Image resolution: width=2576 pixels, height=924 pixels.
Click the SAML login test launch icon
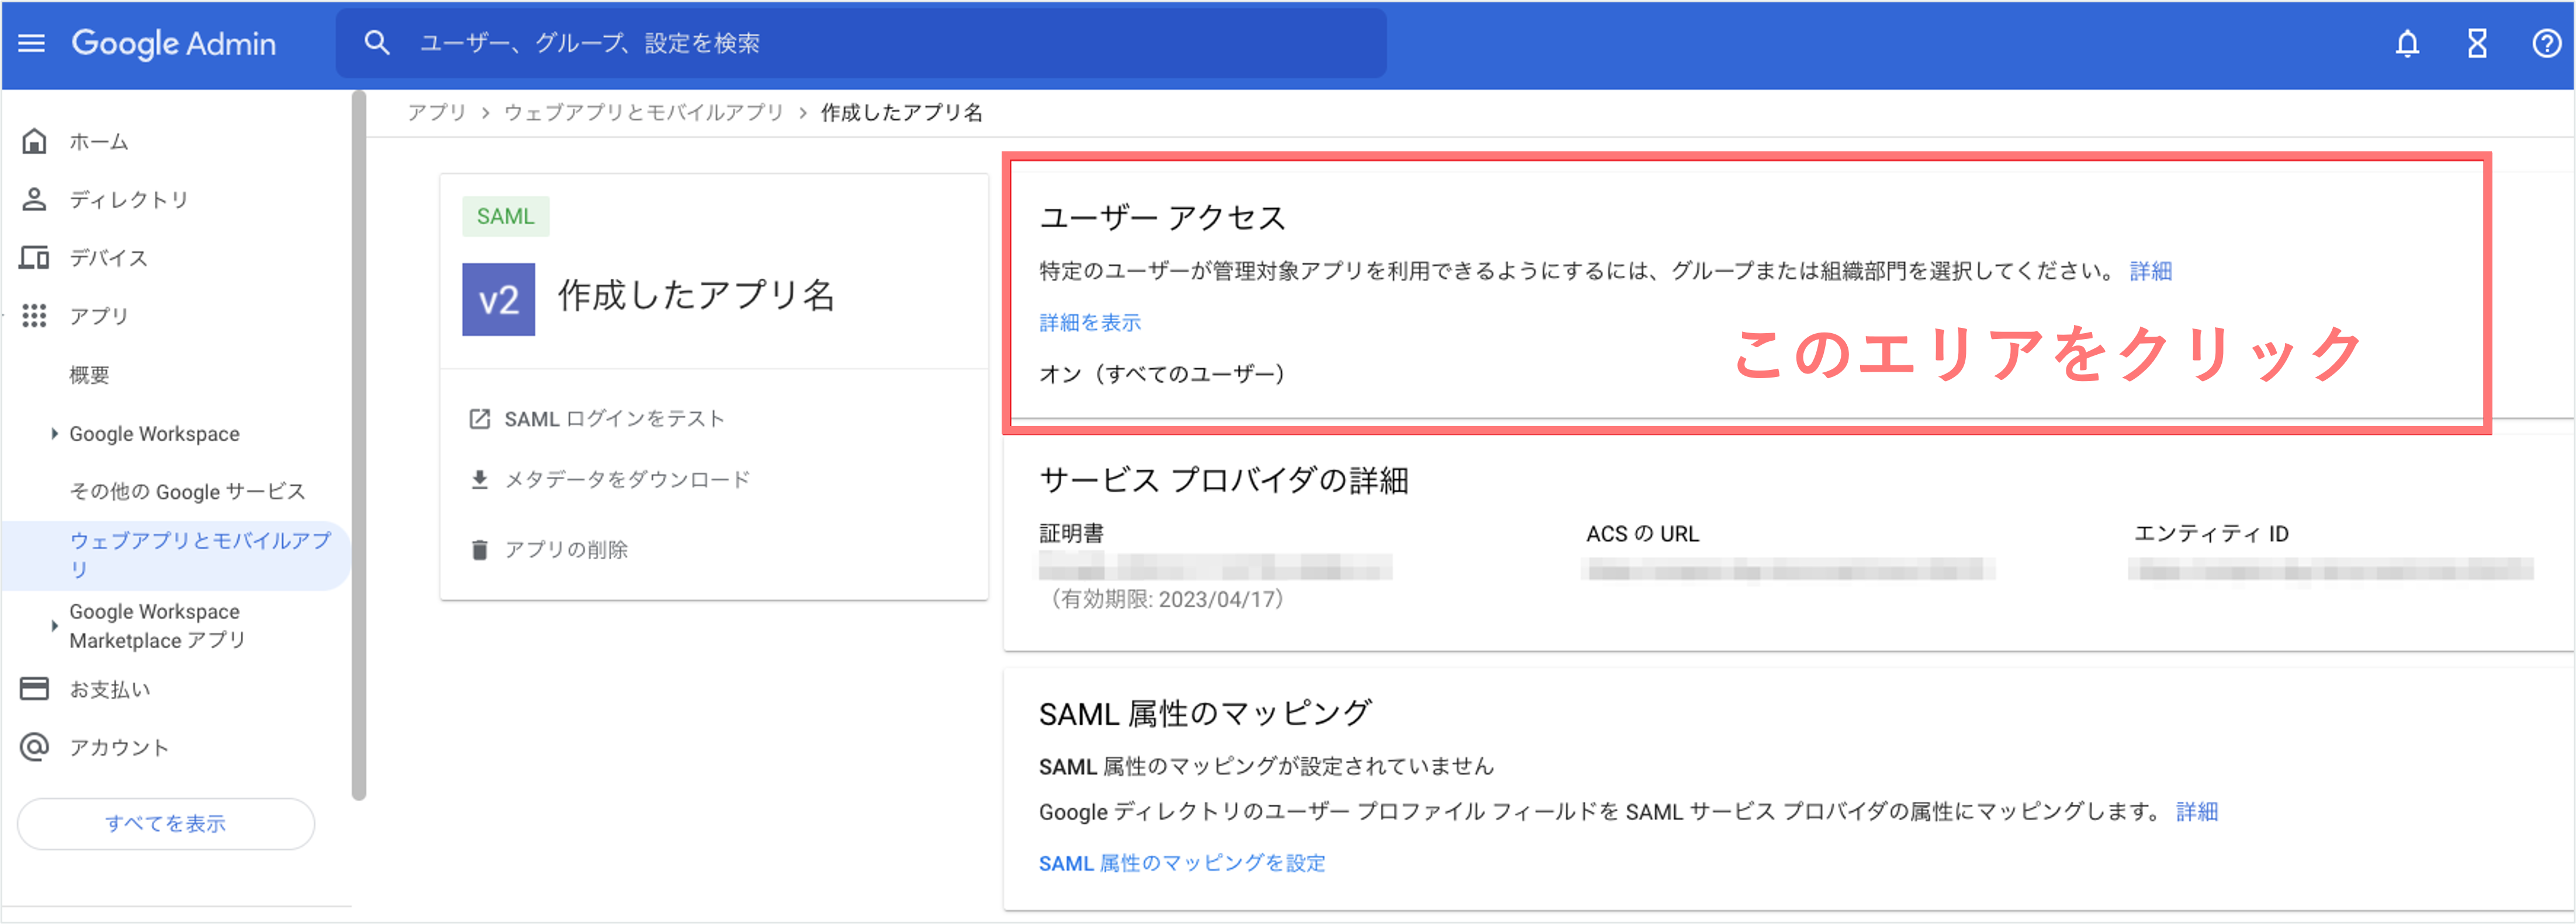[x=480, y=419]
